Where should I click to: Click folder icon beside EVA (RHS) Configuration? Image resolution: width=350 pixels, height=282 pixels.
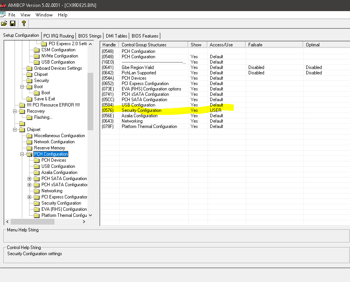click(36, 209)
